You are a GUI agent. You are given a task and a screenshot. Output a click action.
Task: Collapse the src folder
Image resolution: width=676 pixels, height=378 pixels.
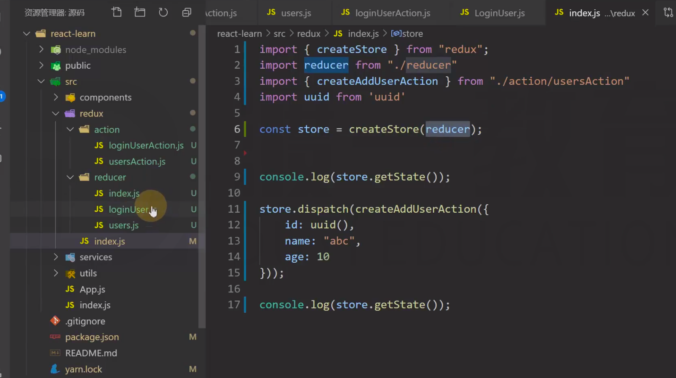(x=41, y=81)
